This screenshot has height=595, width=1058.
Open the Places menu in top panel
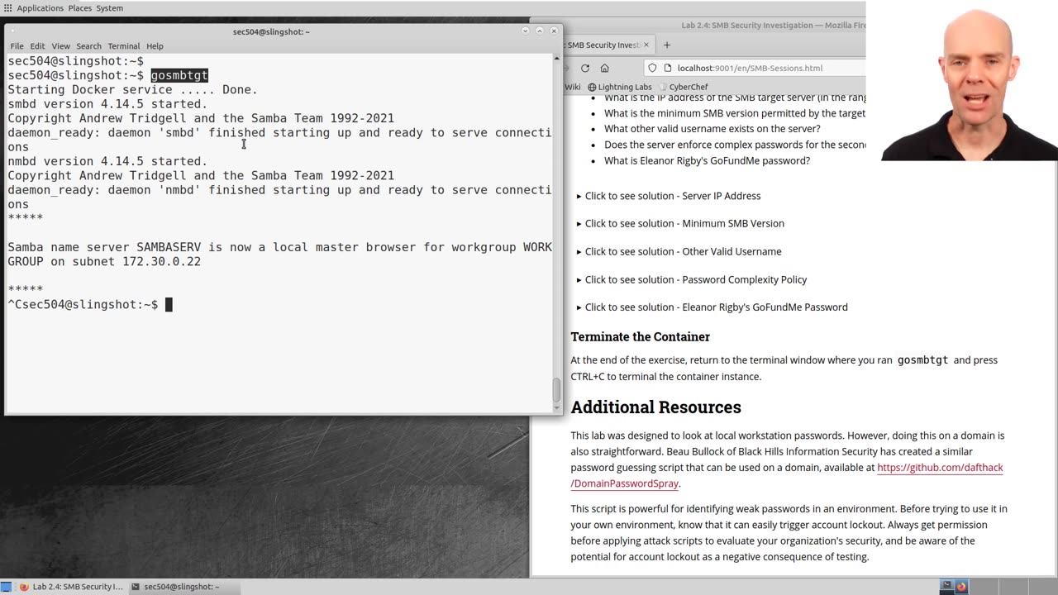80,8
